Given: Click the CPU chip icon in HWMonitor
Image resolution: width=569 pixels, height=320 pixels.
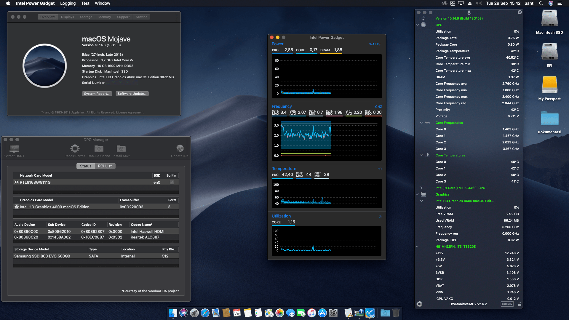Looking at the screenshot, I should (x=423, y=25).
